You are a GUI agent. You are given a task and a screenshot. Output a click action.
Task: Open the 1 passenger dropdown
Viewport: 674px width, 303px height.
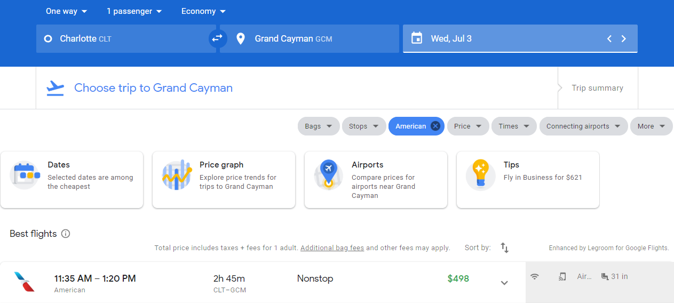click(x=134, y=11)
